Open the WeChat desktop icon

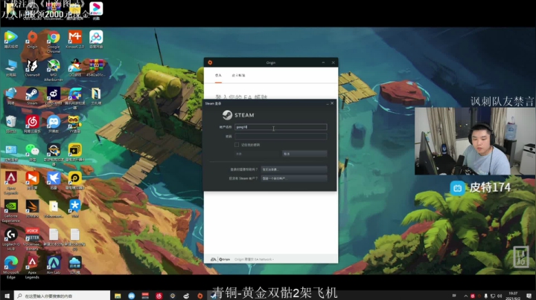click(32, 152)
